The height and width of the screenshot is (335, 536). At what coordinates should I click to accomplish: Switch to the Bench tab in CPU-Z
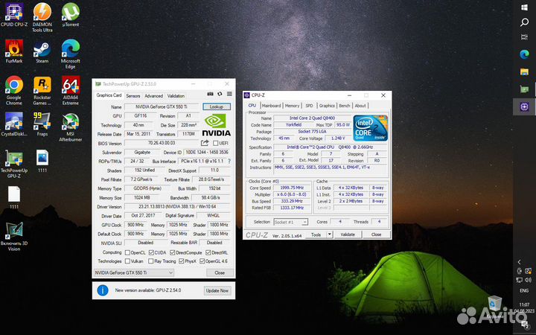[344, 106]
